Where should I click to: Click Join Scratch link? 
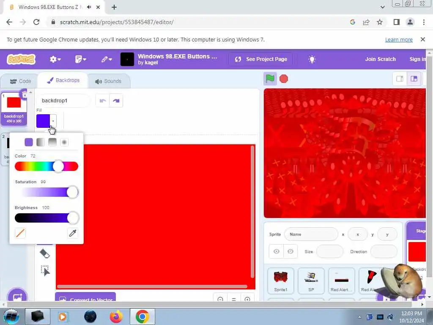click(380, 59)
